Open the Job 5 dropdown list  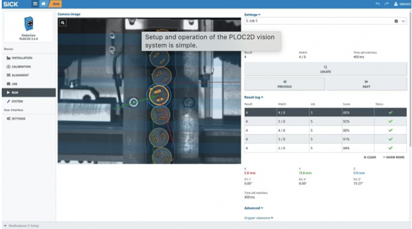[403, 21]
